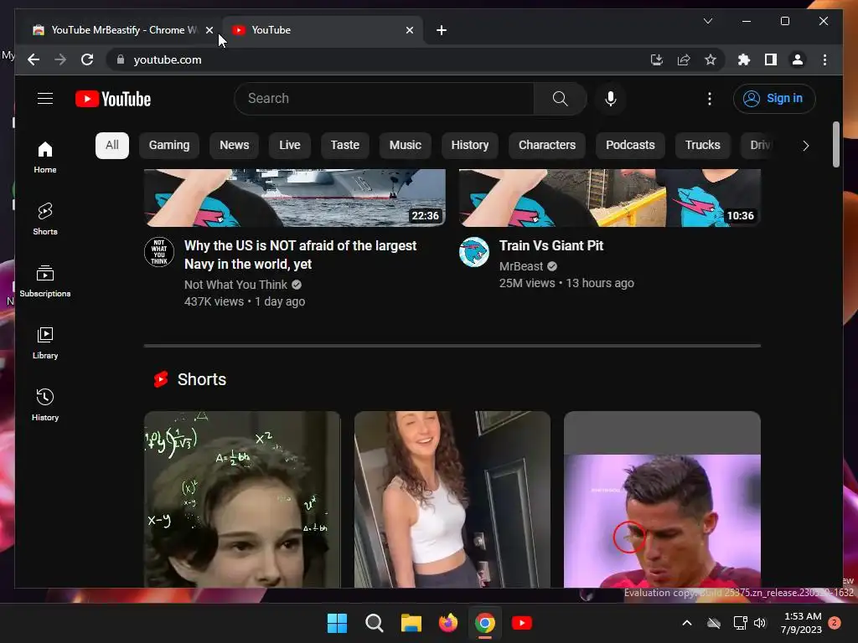Select the News filter chip
Screen dimensions: 858x643
tap(235, 146)
